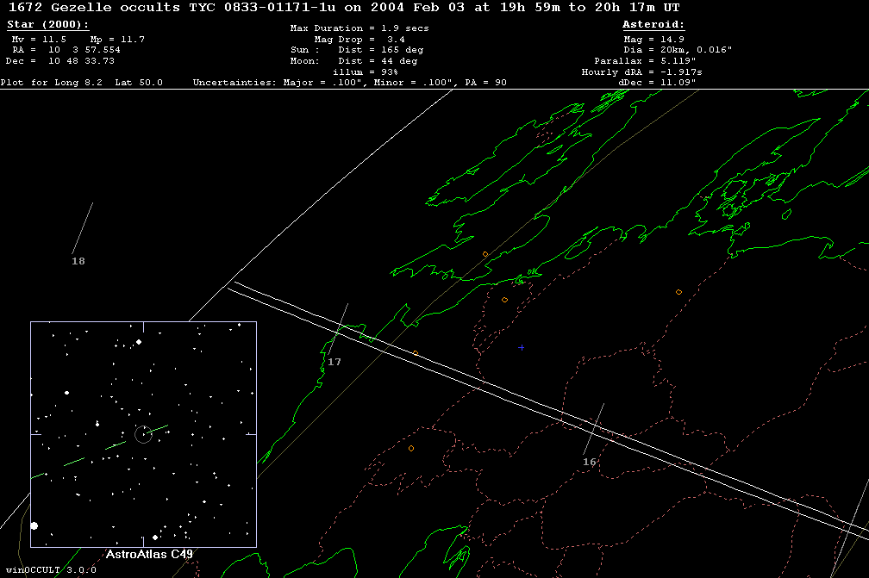The width and height of the screenshot is (869, 578).
Task: Click the AstroAtlas C49 chart label
Action: pyautogui.click(x=148, y=554)
